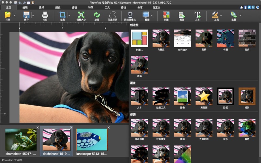Close the chameleon image thumbnail
This screenshot has height=163, width=261.
38,127
